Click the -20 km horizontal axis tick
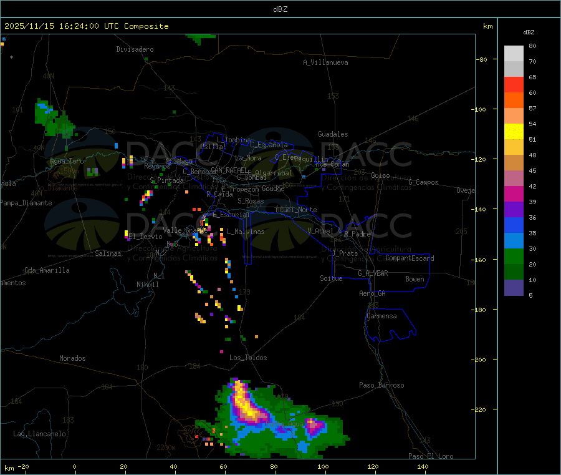This screenshot has width=561, height=475. click(23, 466)
